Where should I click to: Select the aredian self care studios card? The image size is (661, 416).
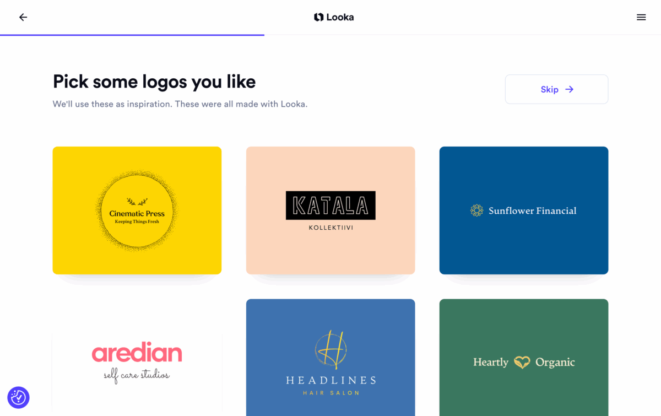click(137, 374)
